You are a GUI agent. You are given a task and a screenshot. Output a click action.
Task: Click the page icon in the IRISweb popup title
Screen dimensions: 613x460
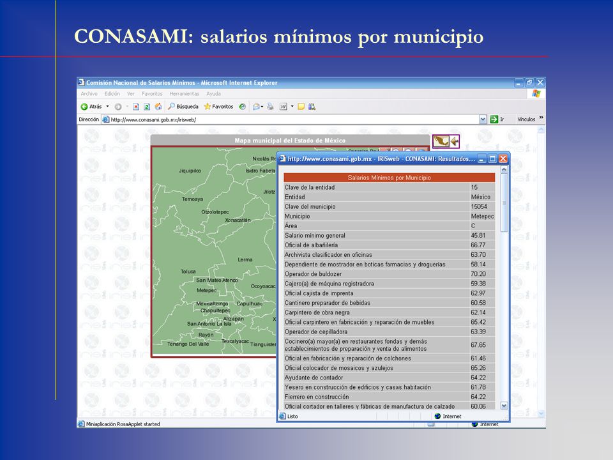[283, 158]
